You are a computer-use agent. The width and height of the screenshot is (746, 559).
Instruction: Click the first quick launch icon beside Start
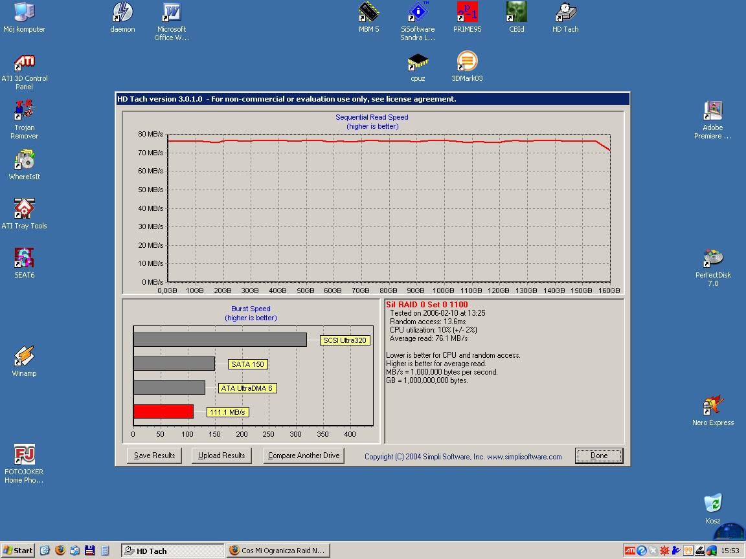(x=45, y=551)
